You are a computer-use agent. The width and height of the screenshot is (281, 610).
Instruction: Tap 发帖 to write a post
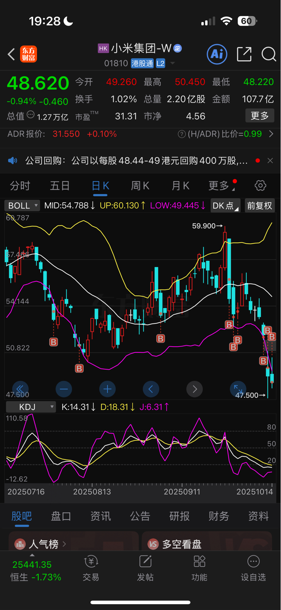point(145,569)
